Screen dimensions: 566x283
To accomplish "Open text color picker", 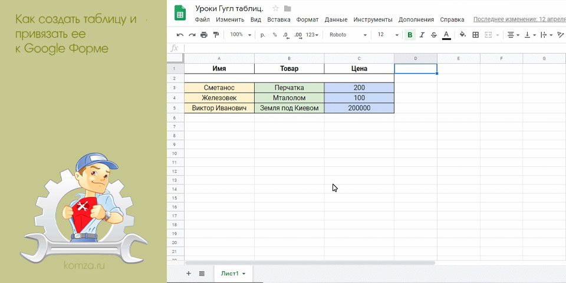I will coord(446,35).
